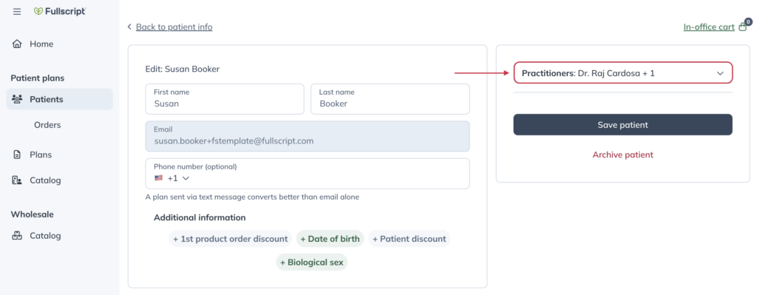Add the Biological sex field

pyautogui.click(x=312, y=262)
